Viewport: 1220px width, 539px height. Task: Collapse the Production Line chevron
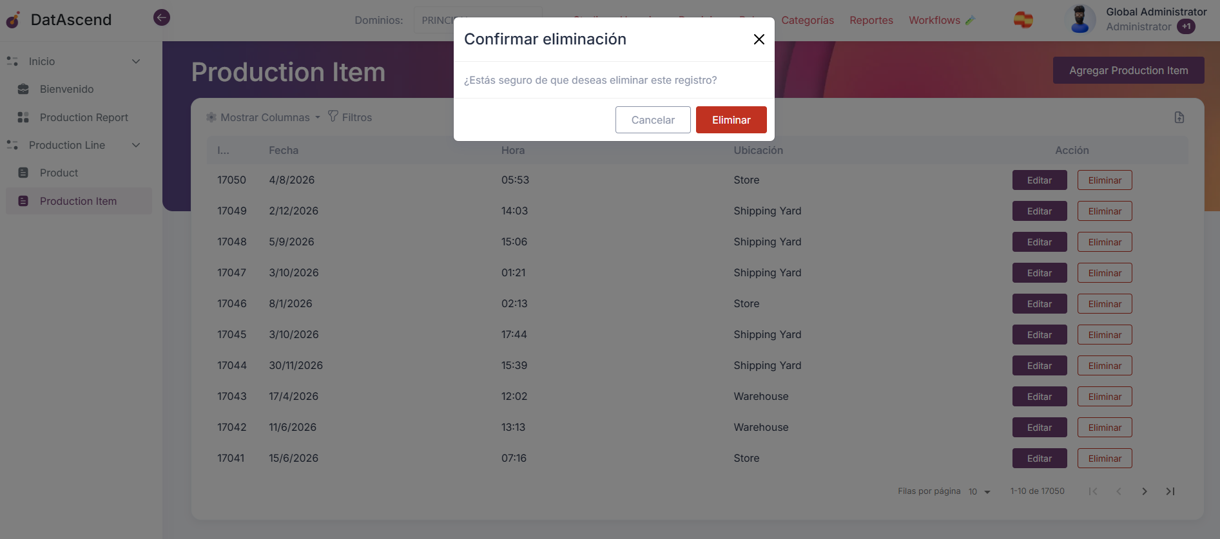(x=136, y=145)
